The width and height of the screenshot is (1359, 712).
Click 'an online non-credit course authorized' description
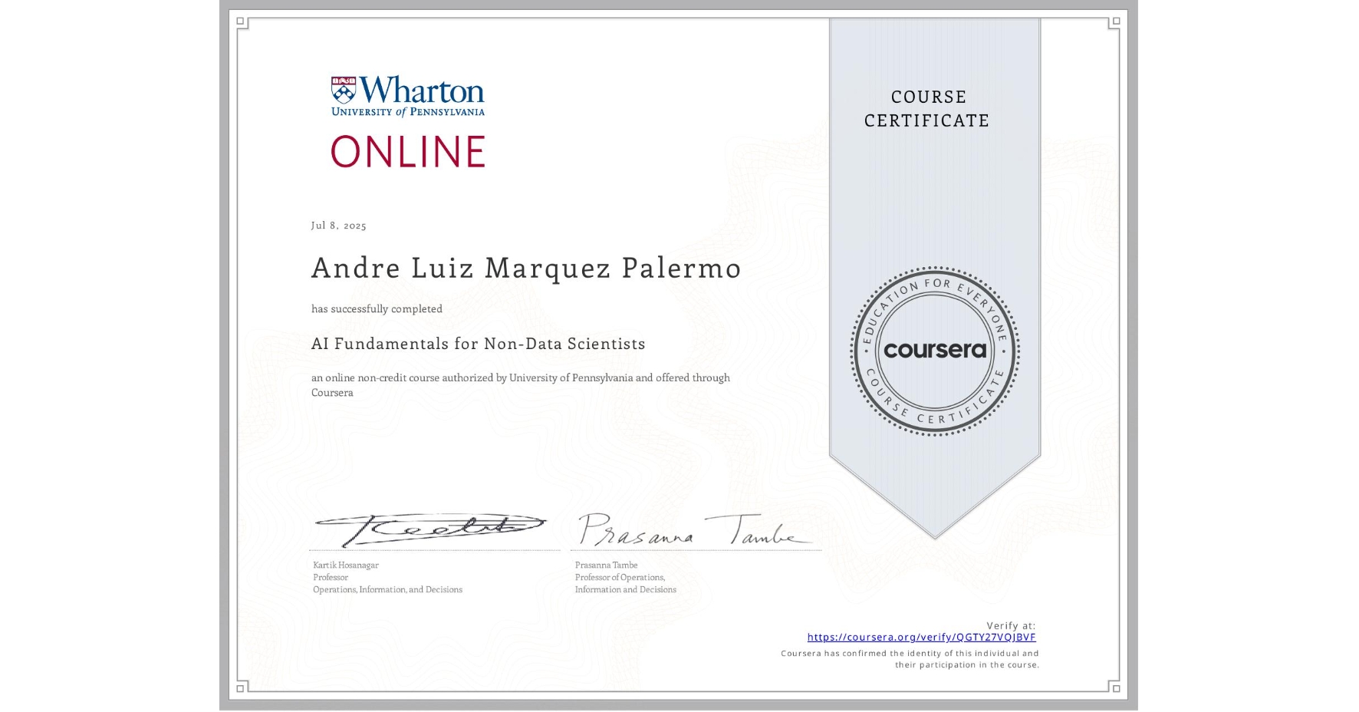coord(521,384)
